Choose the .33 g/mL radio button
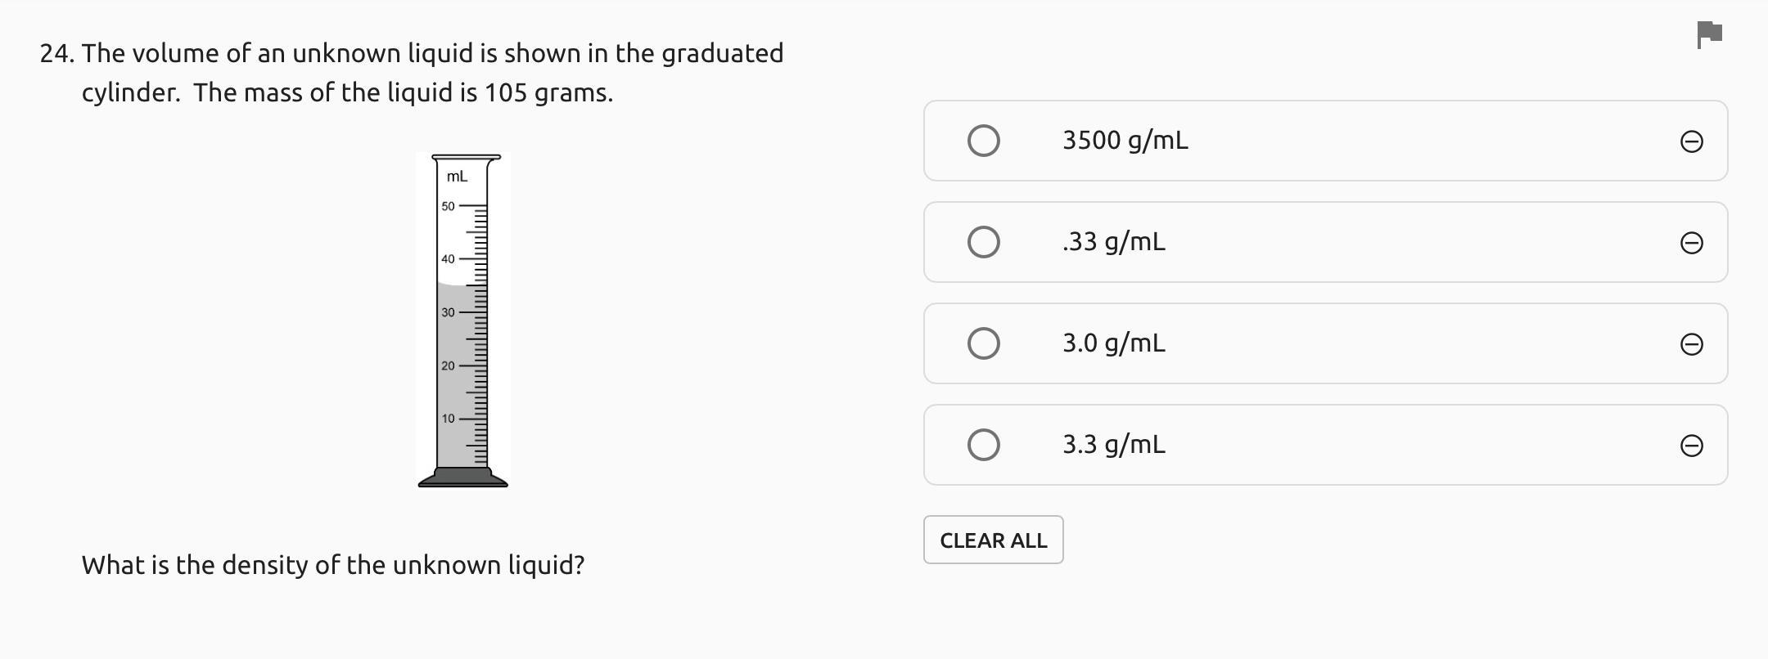The height and width of the screenshot is (659, 1768). [983, 242]
